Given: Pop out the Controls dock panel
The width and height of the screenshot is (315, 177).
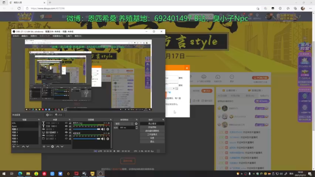Looking at the screenshot, I should tap(163, 120).
